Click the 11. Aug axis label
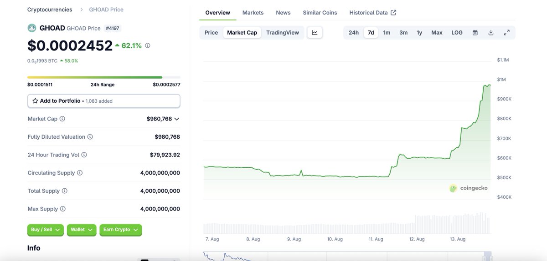The height and width of the screenshot is (261, 547). (x=376, y=239)
